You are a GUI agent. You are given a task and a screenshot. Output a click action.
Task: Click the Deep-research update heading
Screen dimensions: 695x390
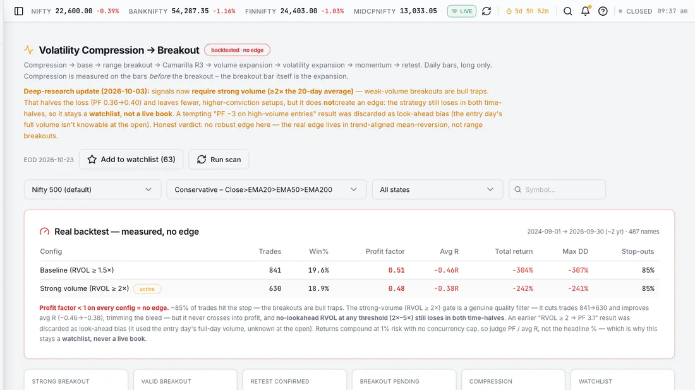pyautogui.click(x=87, y=92)
